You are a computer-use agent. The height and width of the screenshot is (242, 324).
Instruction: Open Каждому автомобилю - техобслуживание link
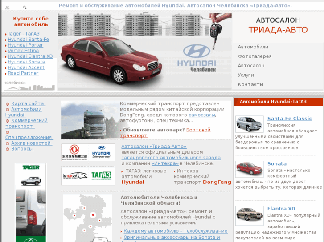[176, 231]
